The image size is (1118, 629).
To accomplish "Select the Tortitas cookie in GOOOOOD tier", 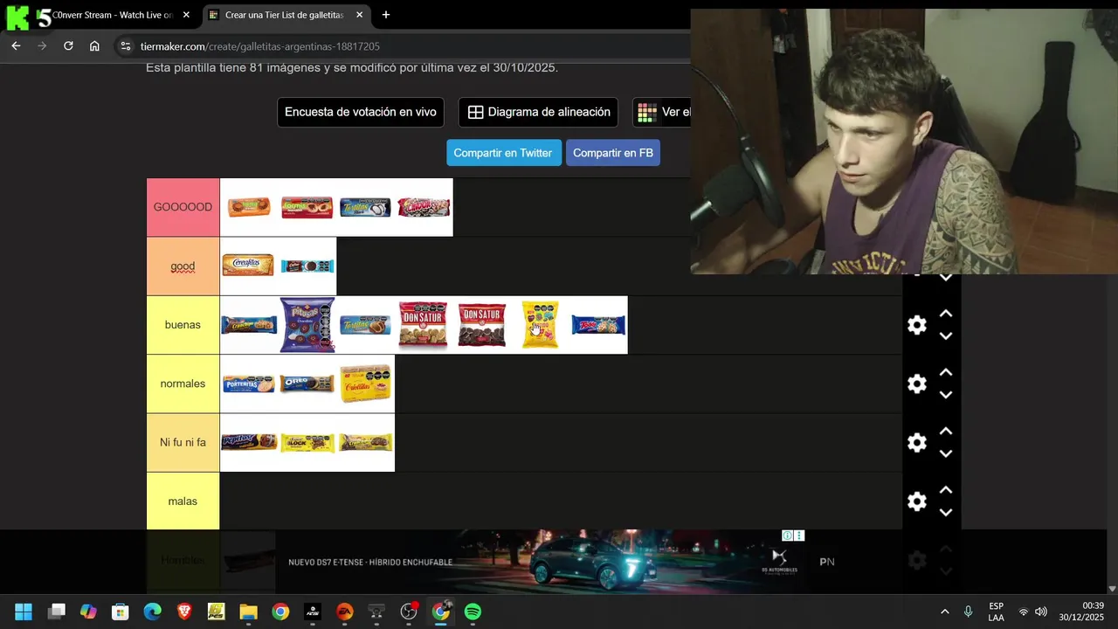I will tap(365, 207).
